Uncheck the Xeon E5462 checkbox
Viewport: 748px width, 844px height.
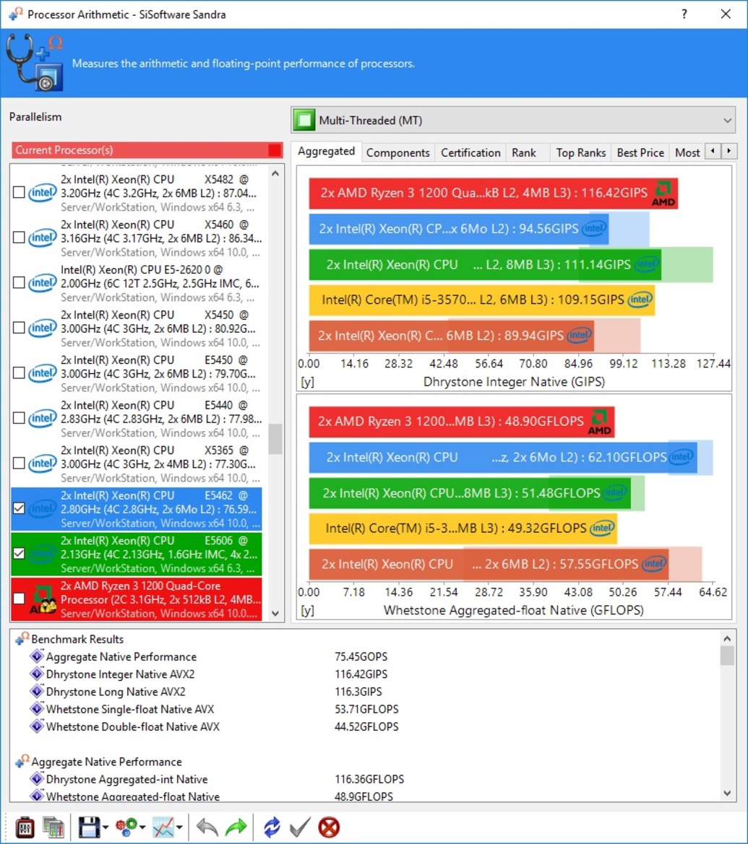tap(19, 509)
